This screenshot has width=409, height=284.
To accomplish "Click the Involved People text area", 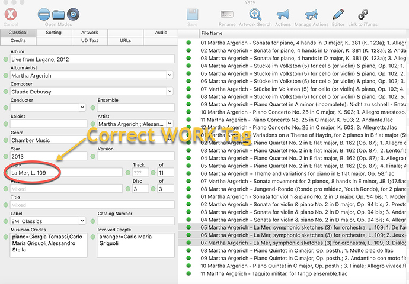I will click(136, 245).
